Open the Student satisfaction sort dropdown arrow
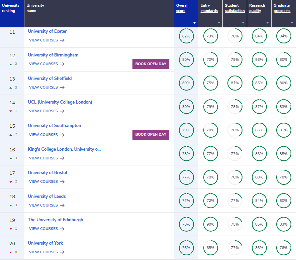 click(243, 23)
